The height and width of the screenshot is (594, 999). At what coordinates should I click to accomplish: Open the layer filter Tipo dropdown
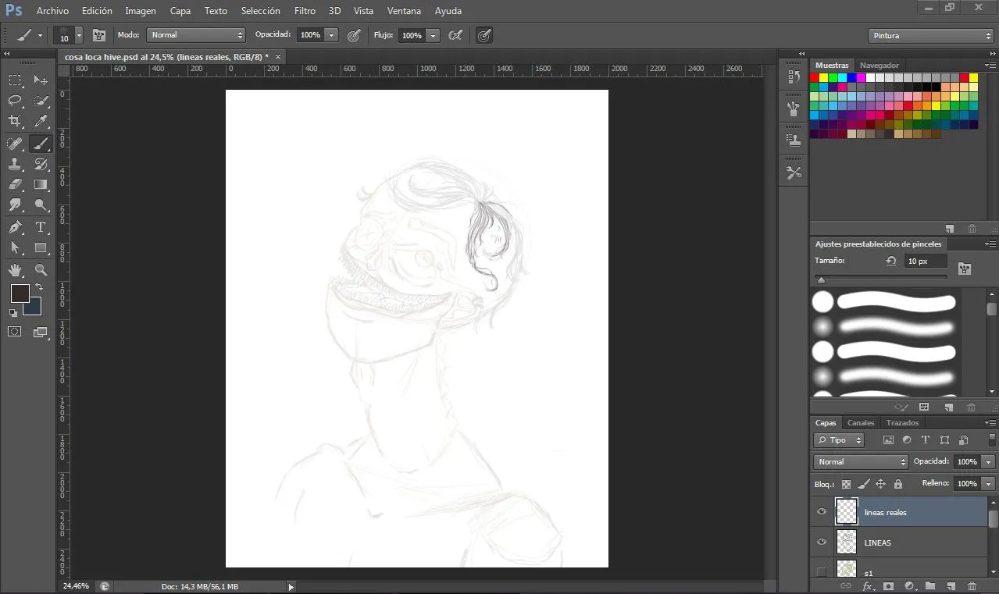[x=839, y=440]
